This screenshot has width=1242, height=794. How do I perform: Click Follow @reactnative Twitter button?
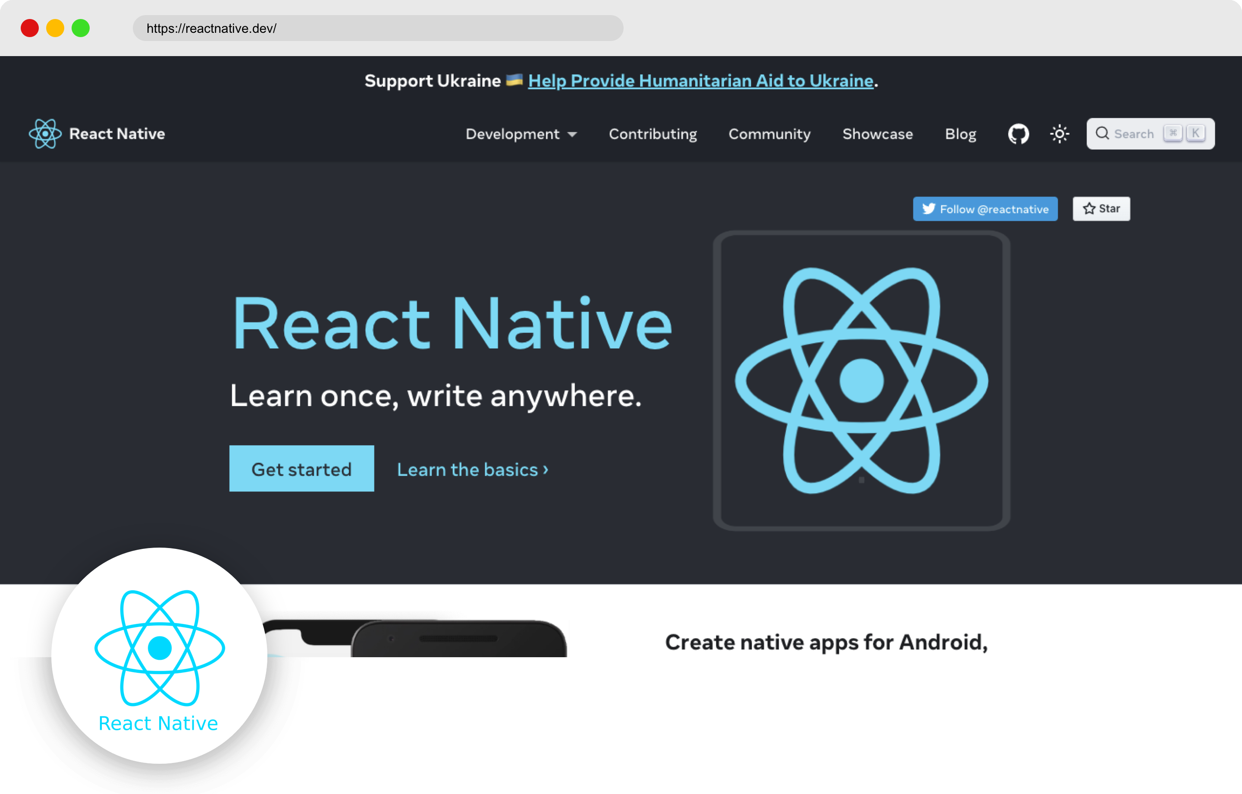985,208
